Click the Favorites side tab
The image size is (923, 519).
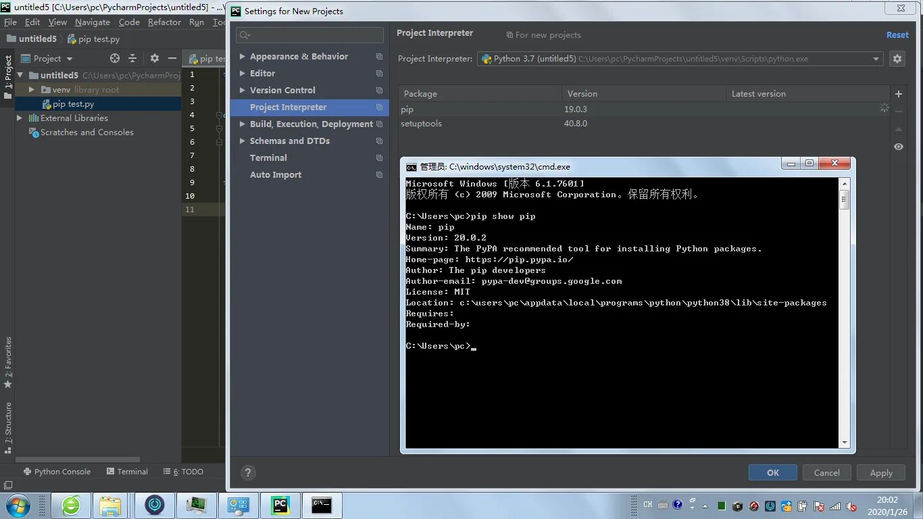8,362
